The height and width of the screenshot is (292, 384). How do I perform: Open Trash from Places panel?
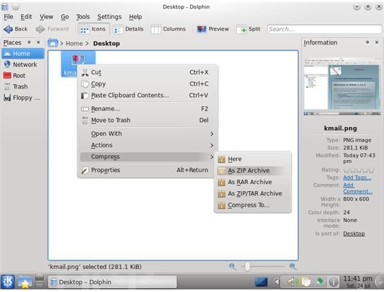(23, 86)
